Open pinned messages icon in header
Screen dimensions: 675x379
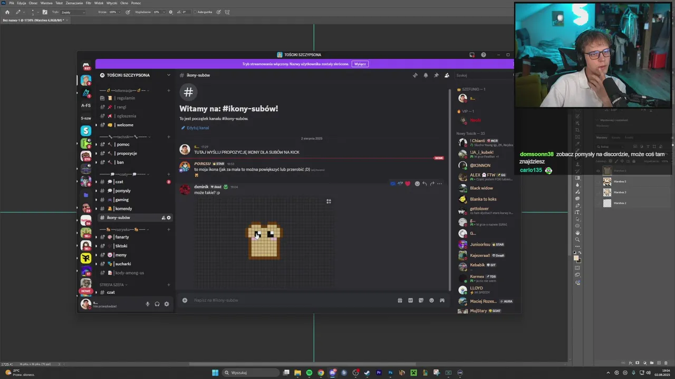tap(436, 75)
